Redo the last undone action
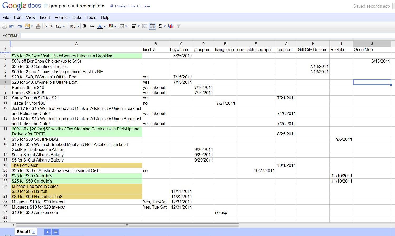 (x=19, y=26)
